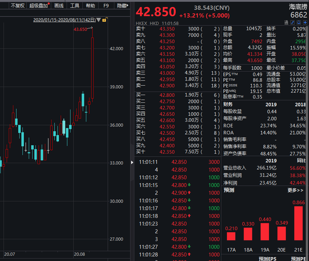Select the 买五 bid price 42.600
This screenshot has height=261, width=309.
point(167,120)
